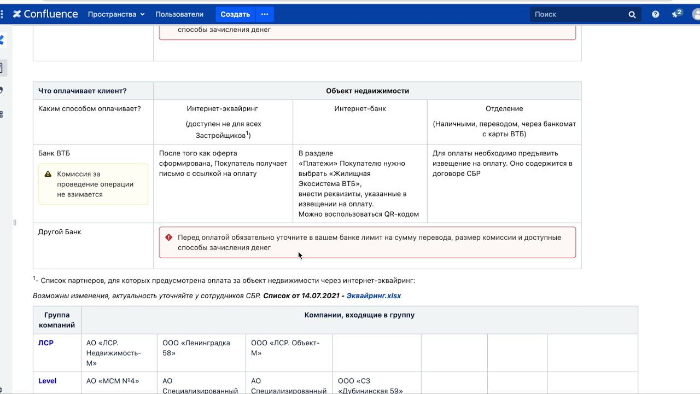Open the Пользователи menu item

pos(179,14)
